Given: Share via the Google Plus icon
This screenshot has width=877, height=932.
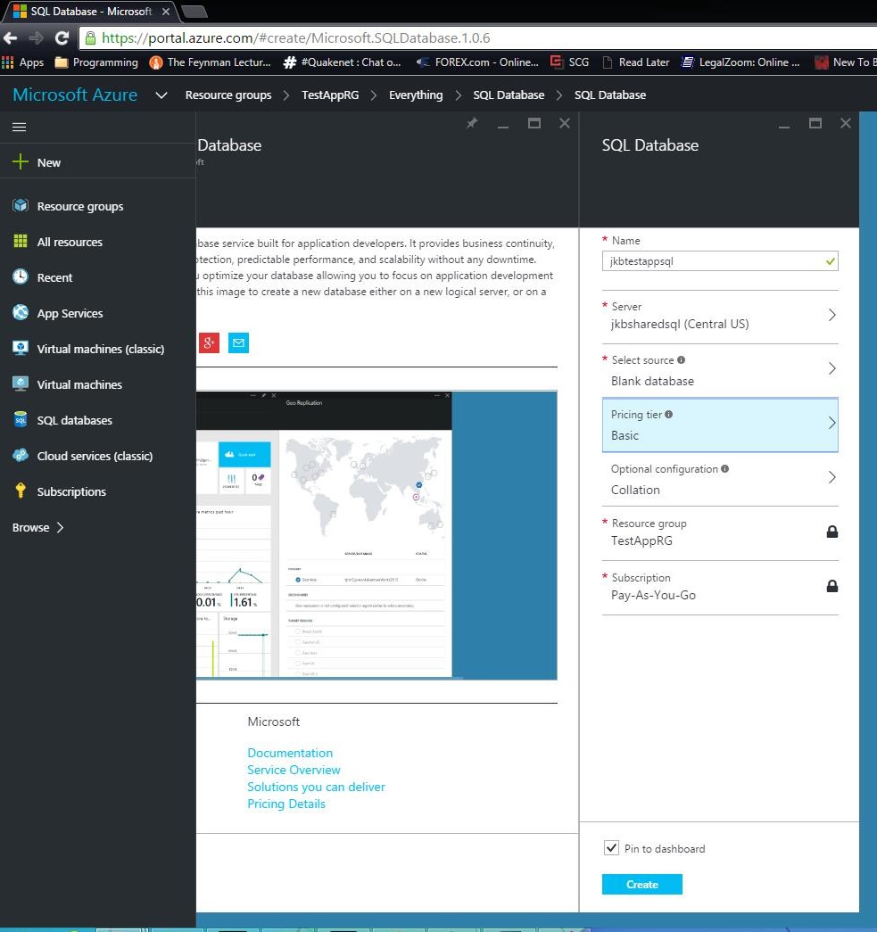Looking at the screenshot, I should click(x=209, y=342).
